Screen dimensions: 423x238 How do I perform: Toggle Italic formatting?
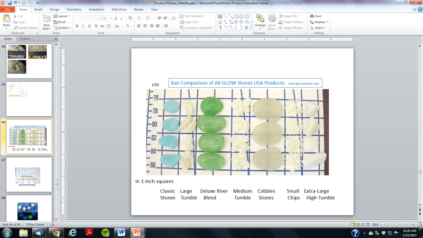coord(83,26)
